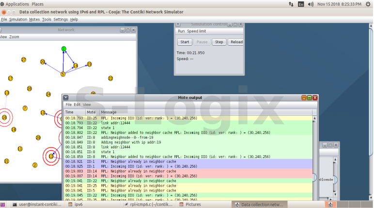Open the Mote output window menu arrow
The width and height of the screenshot is (374, 208).
tap(66, 97)
